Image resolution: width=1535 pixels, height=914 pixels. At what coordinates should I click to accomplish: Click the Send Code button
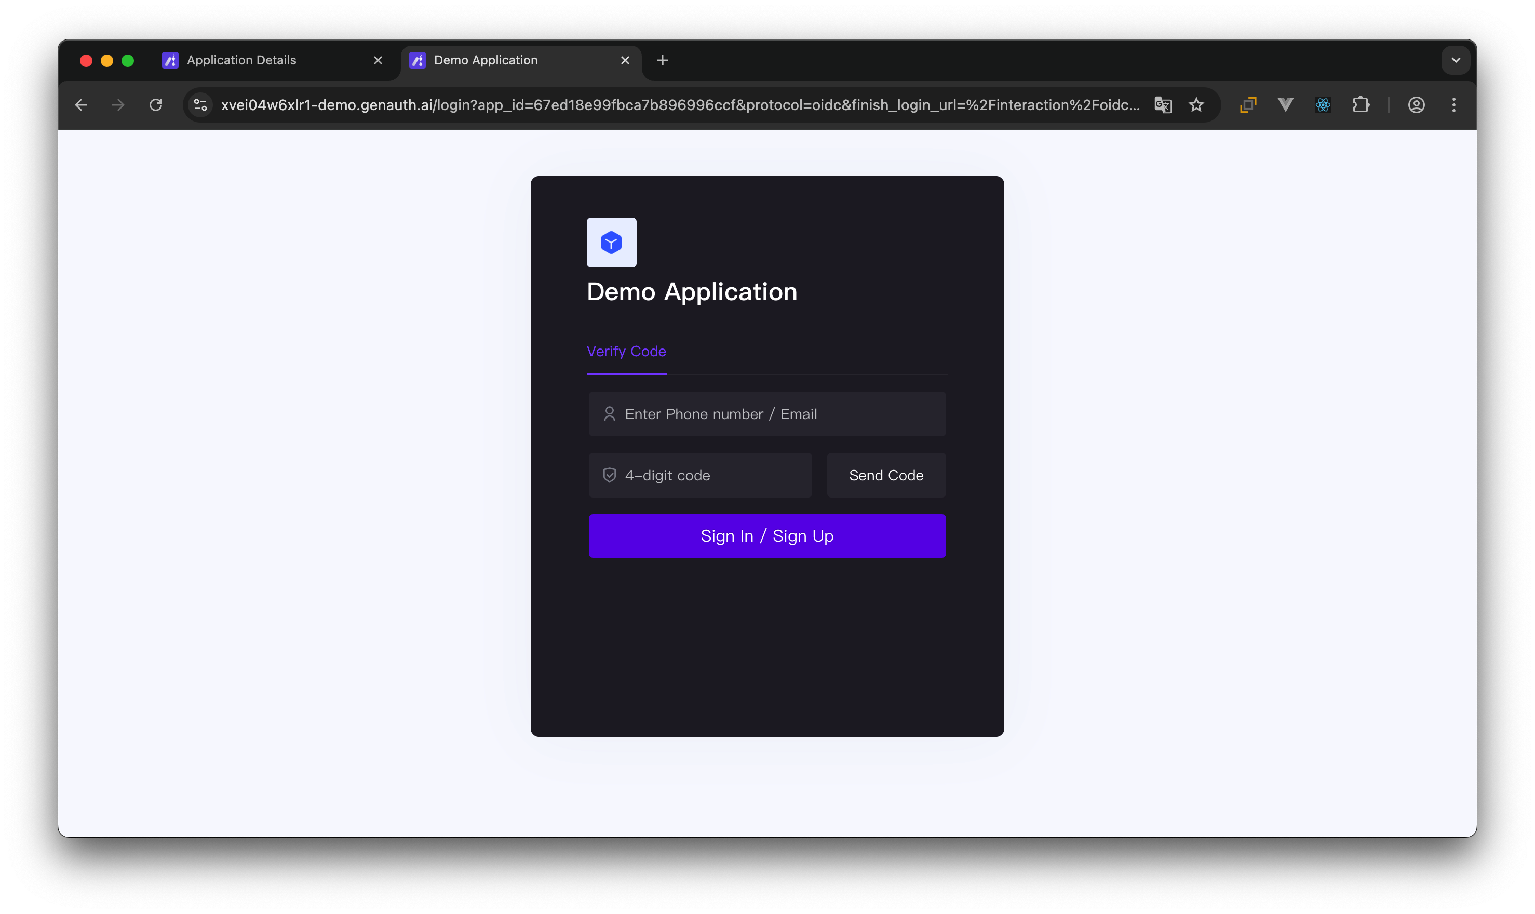tap(886, 476)
